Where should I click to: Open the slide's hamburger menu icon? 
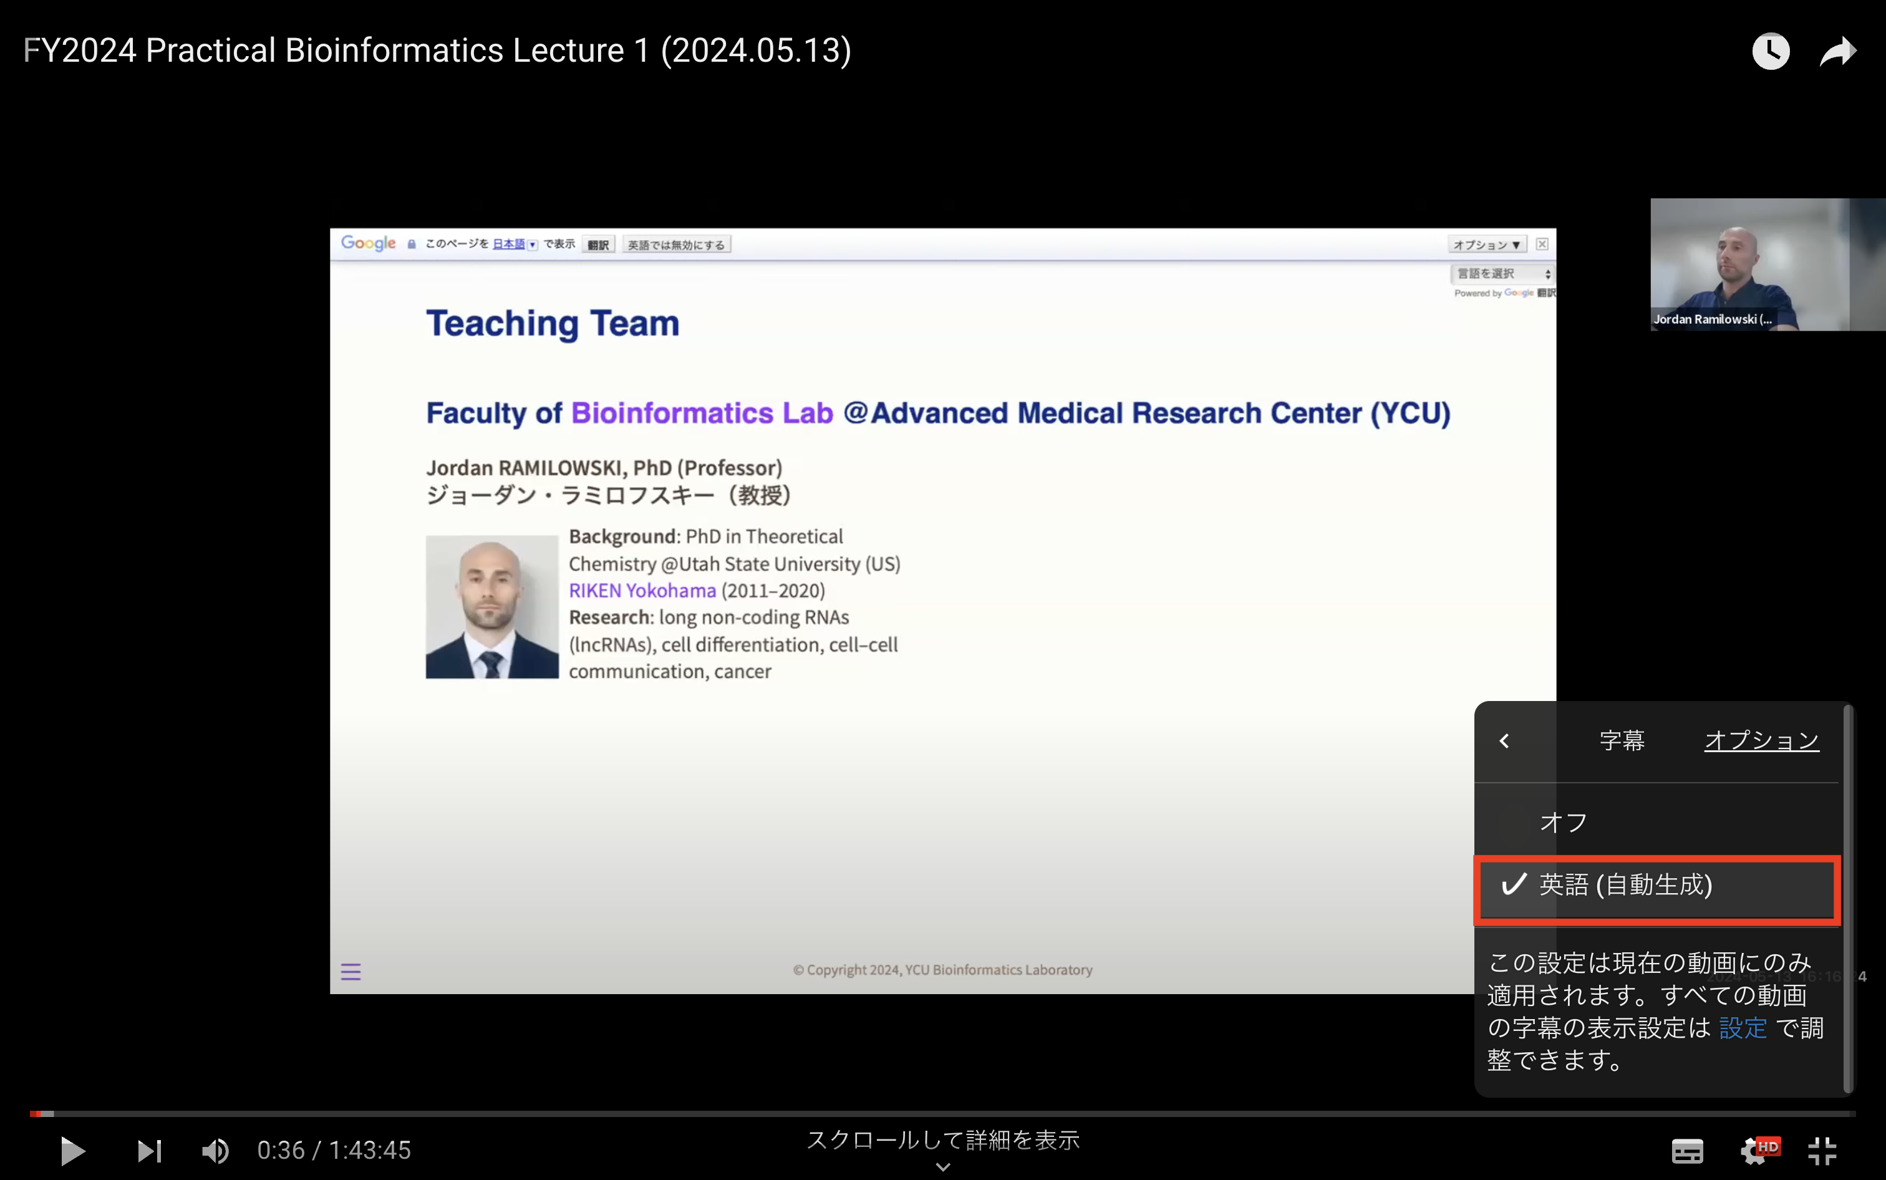coord(351,972)
